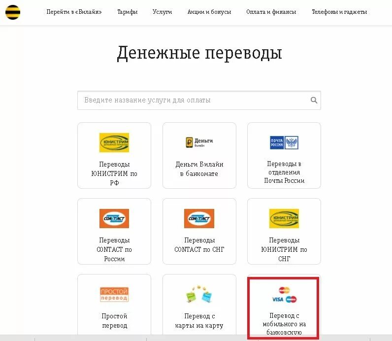Open the Простой перевод link
392x341 pixels.
tap(114, 321)
